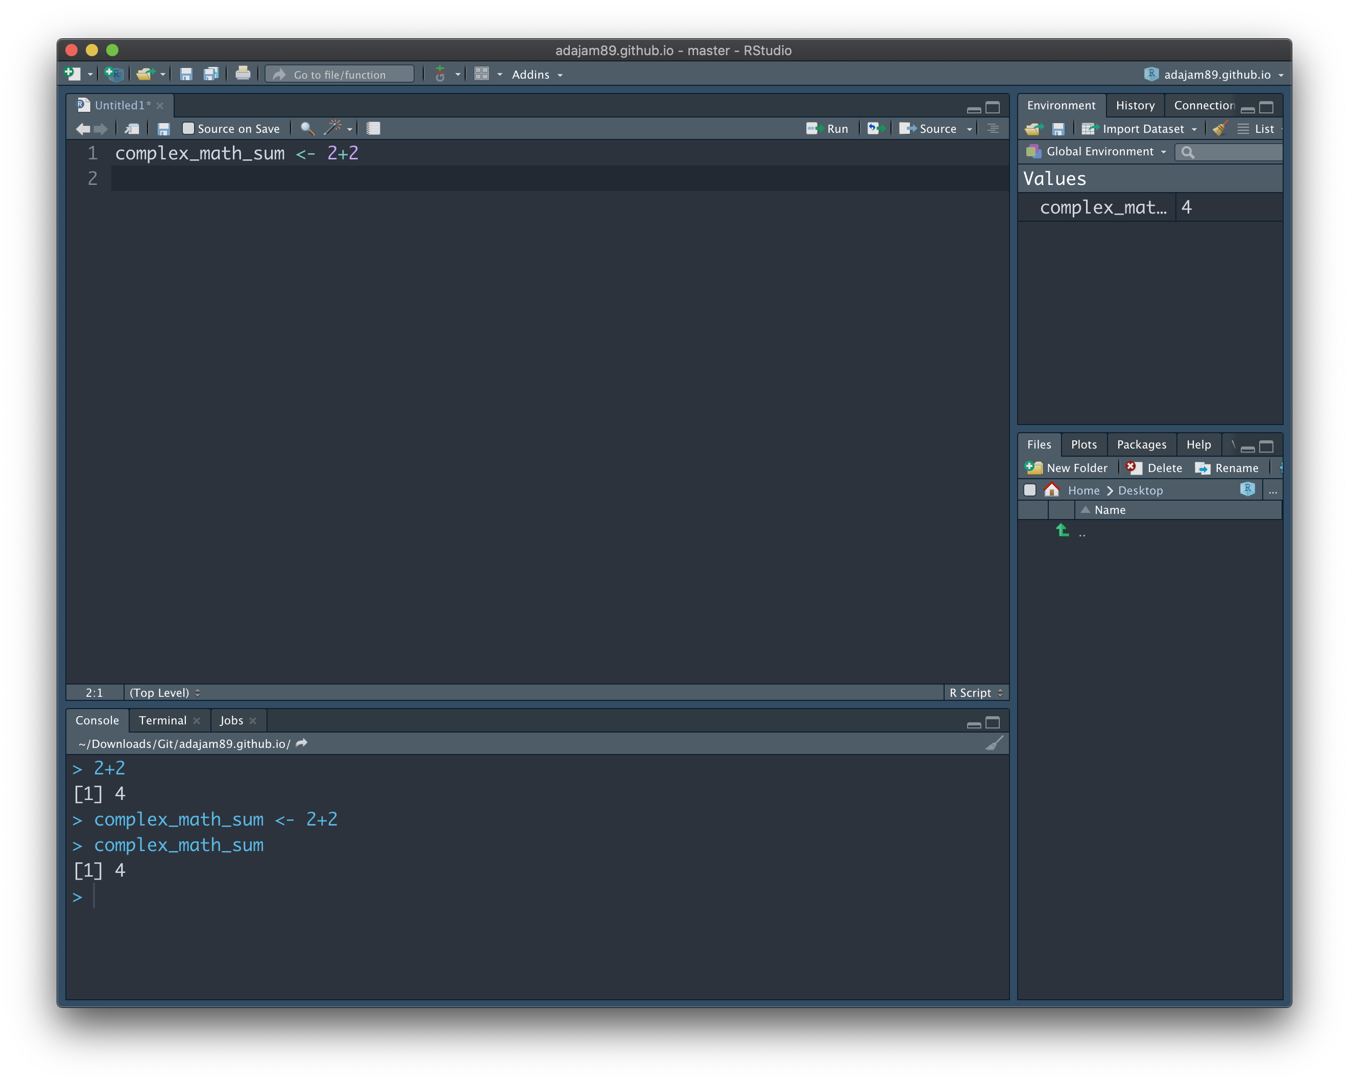
Task: Go to project directory R cube icon
Action: click(x=1247, y=489)
